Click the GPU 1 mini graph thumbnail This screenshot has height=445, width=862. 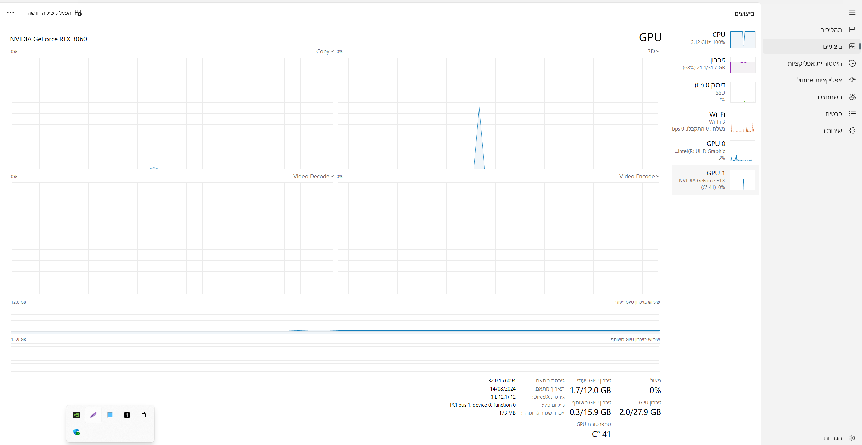[742, 180]
